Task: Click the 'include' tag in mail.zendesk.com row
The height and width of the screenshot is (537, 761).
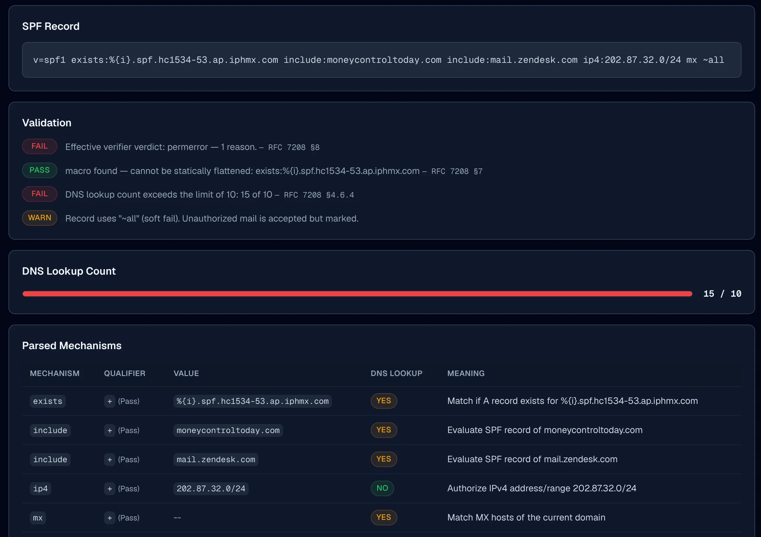Action: [x=50, y=460]
